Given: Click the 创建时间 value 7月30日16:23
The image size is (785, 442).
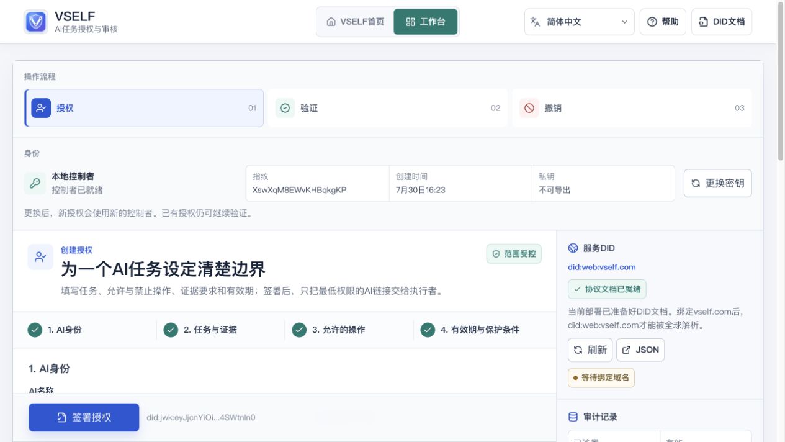Looking at the screenshot, I should tap(421, 190).
